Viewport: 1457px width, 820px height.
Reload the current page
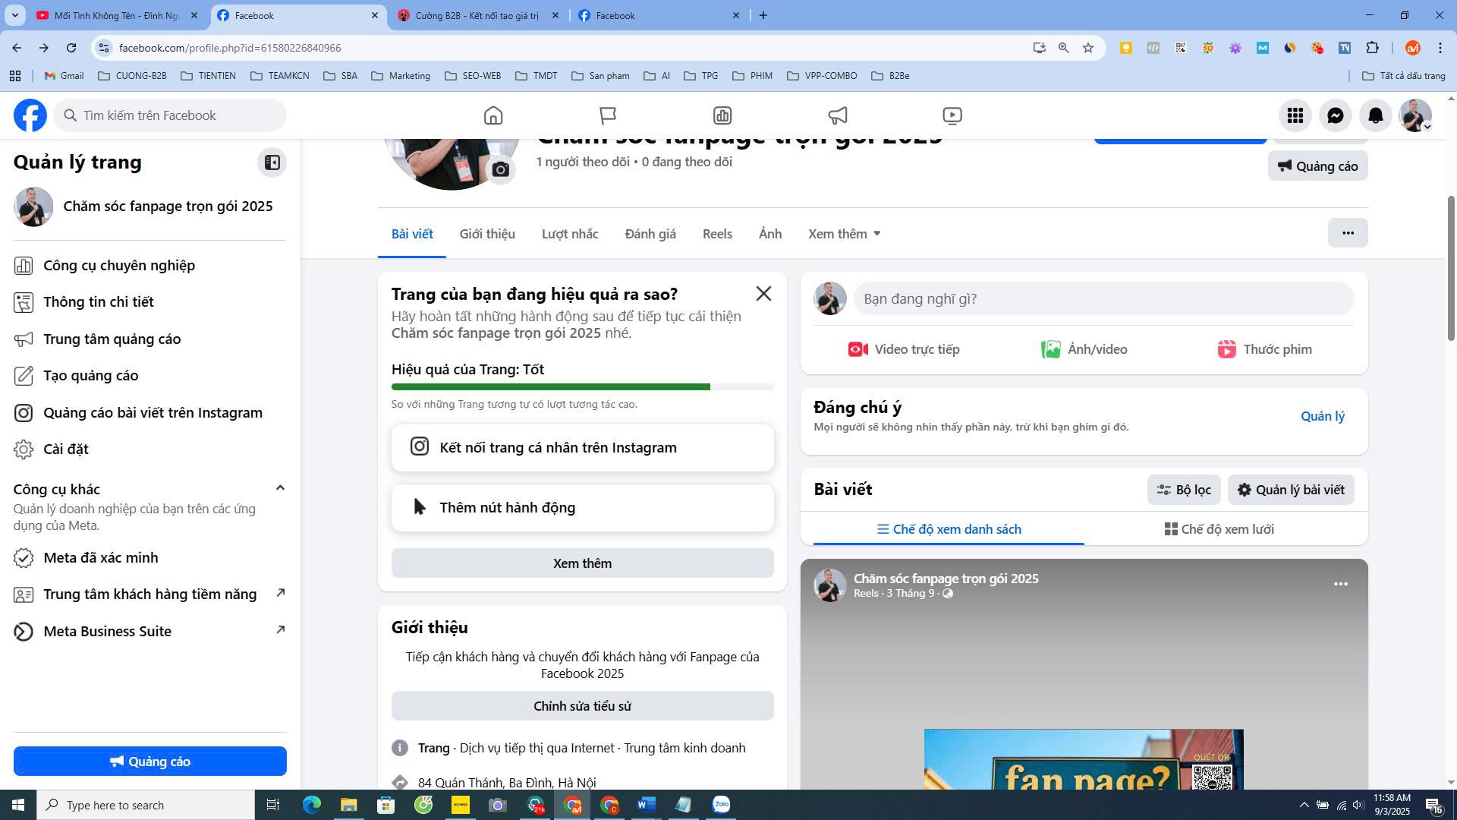(71, 48)
